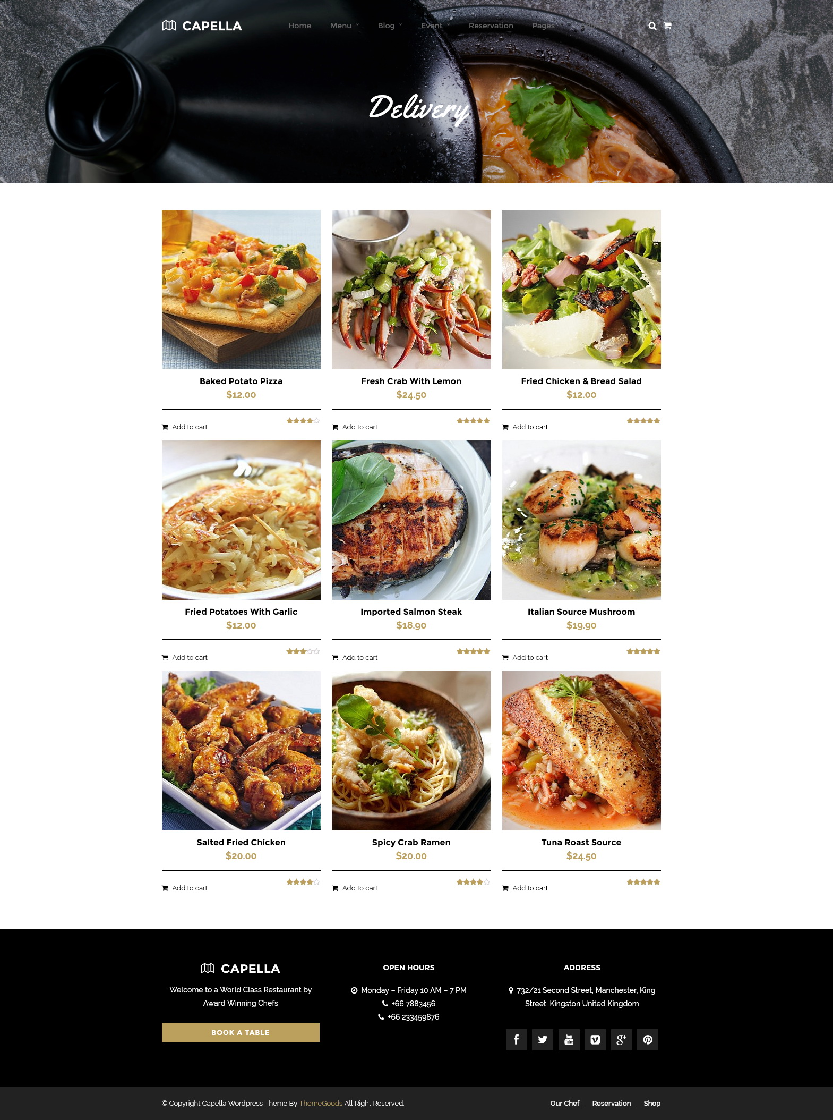Image resolution: width=833 pixels, height=1120 pixels.
Task: Open the Imported Salmon Steak photo
Action: (411, 520)
